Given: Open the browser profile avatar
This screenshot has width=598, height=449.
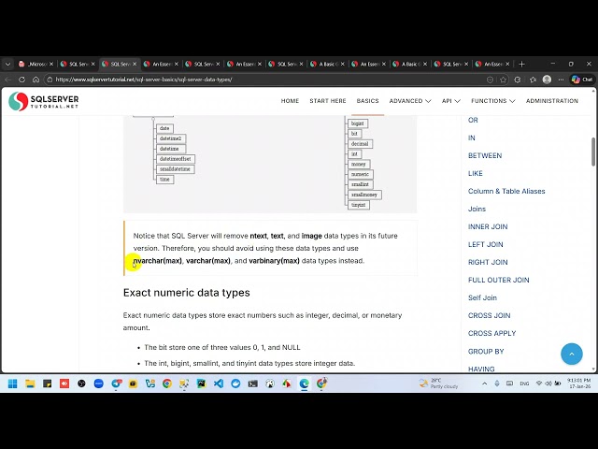Looking at the screenshot, I should 547,80.
